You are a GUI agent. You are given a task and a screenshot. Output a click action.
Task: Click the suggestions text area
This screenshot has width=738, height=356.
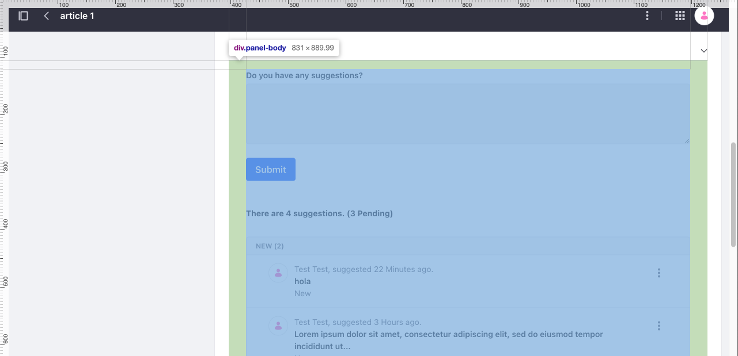point(468,114)
